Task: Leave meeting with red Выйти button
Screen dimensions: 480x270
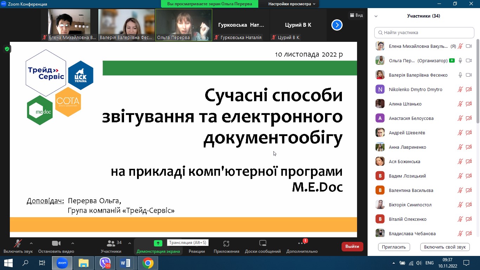Action: click(352, 246)
